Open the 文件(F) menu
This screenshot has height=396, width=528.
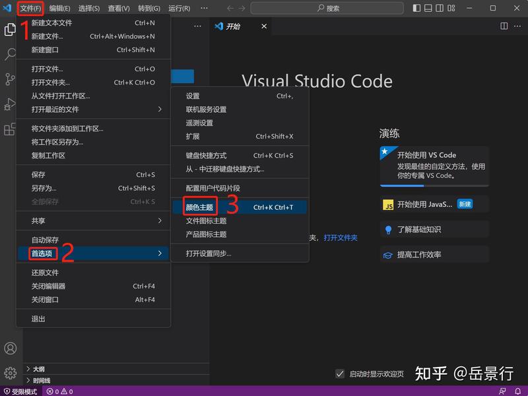pos(30,8)
